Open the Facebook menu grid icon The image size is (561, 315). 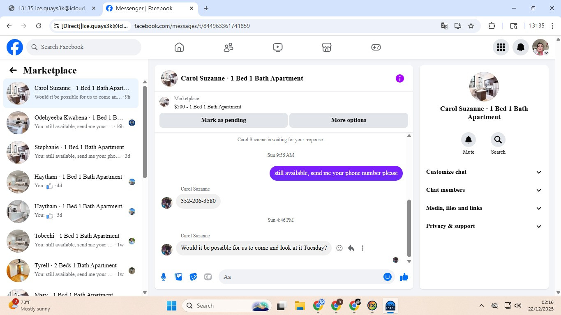tap(501, 47)
